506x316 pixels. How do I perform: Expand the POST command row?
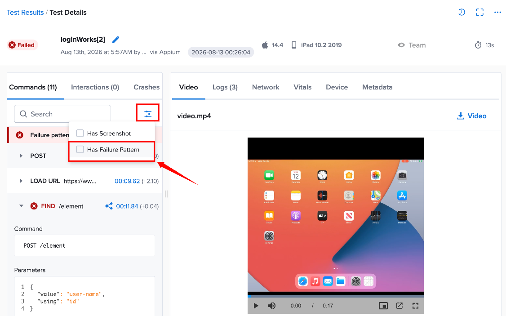coord(21,156)
